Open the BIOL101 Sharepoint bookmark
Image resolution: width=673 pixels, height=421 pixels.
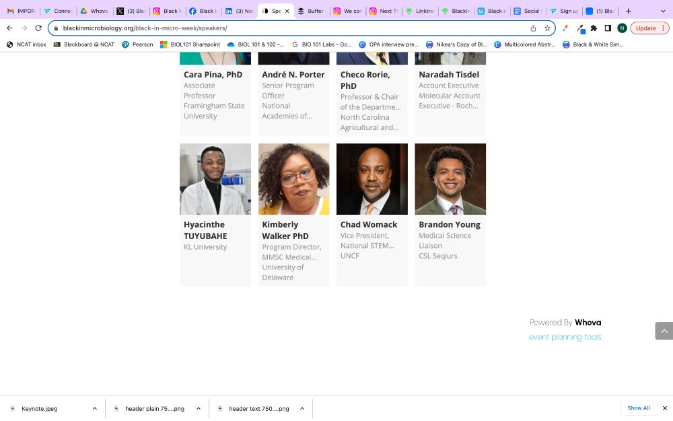pos(190,44)
